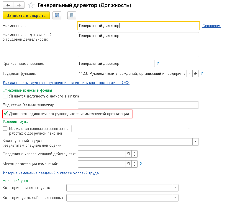Open История изменения сведений о классе link
Screen dimensions: 236x205
(51, 173)
